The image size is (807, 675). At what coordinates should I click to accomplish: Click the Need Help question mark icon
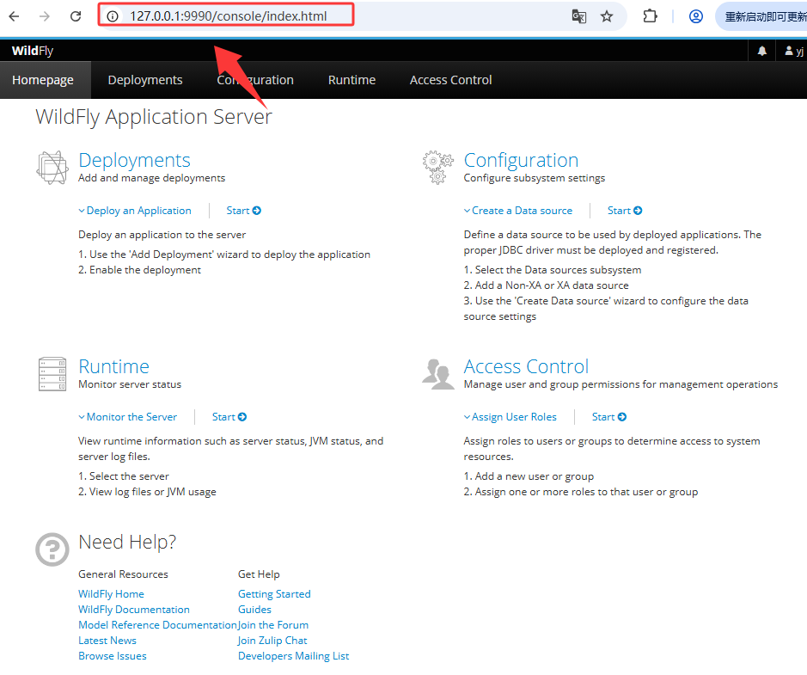(x=52, y=549)
